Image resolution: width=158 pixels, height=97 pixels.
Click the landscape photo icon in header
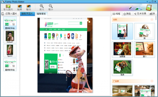click(139, 8)
